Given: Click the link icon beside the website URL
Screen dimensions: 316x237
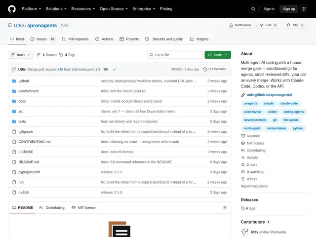Looking at the screenshot, I should 243,95.
